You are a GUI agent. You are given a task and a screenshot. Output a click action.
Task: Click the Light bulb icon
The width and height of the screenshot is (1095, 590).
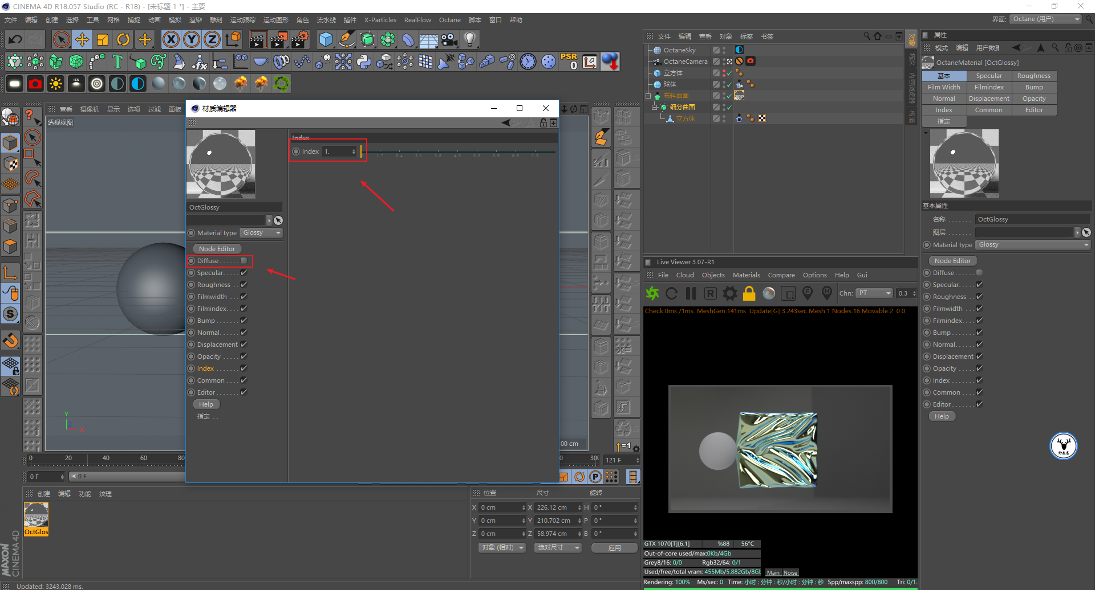pos(470,39)
